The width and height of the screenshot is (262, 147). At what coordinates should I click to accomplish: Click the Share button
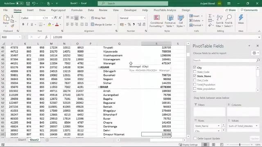(x=230, y=10)
